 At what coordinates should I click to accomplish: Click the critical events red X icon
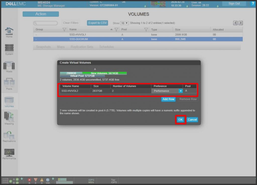coord(29,180)
